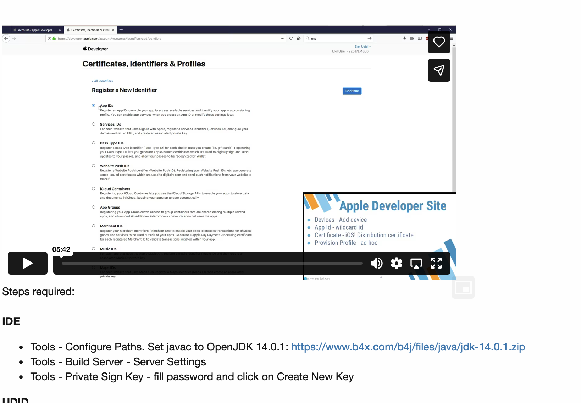
Task: Click the Apple Developer logo
Action: 95,49
